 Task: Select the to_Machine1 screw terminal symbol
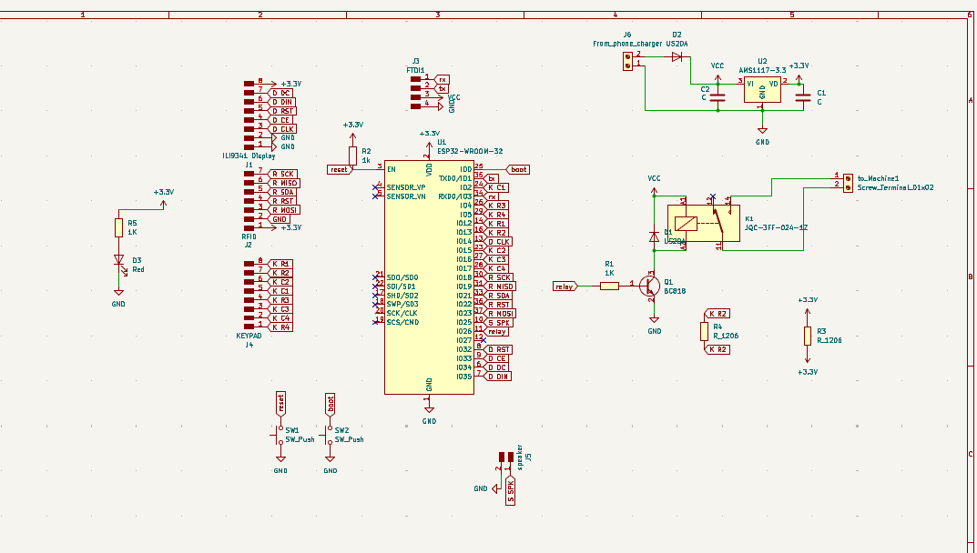pyautogui.click(x=848, y=183)
